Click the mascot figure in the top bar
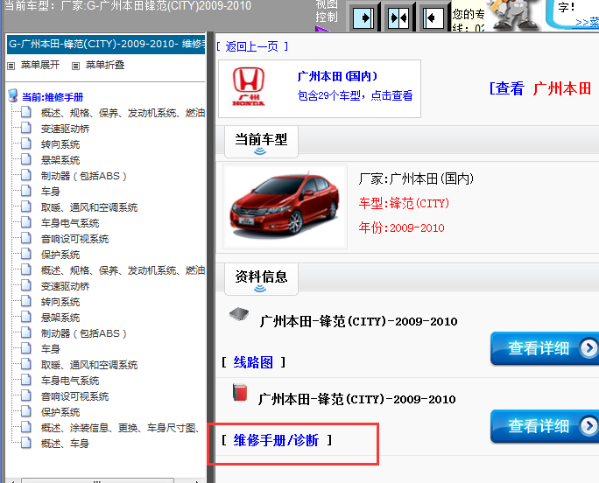Image resolution: width=599 pixels, height=483 pixels. 515,15
